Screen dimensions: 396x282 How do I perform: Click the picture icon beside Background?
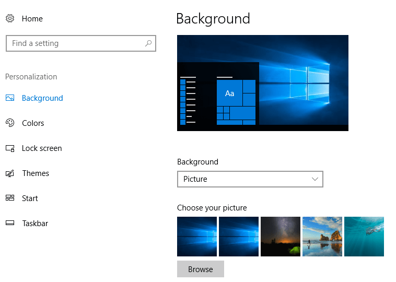point(10,98)
